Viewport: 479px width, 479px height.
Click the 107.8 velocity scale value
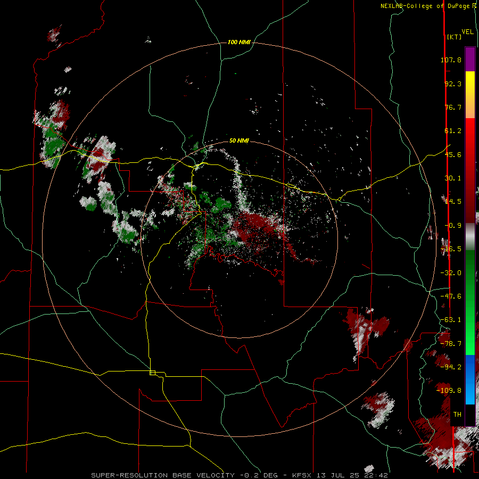click(451, 60)
